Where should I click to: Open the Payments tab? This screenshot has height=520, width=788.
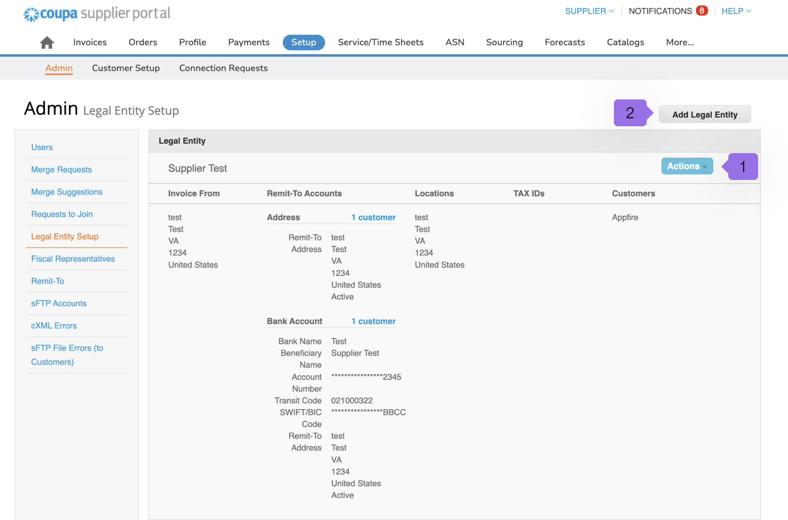[x=249, y=42]
